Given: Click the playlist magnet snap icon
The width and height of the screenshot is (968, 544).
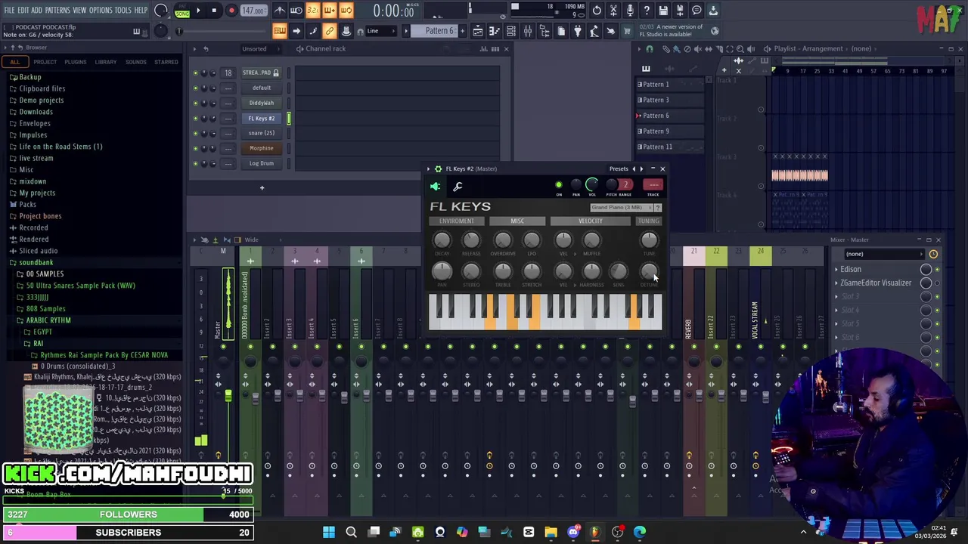Looking at the screenshot, I should pyautogui.click(x=649, y=49).
